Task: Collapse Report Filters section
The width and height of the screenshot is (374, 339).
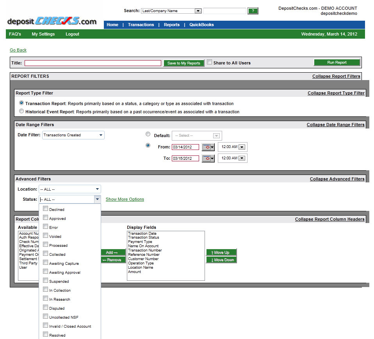Action: pos(336,76)
